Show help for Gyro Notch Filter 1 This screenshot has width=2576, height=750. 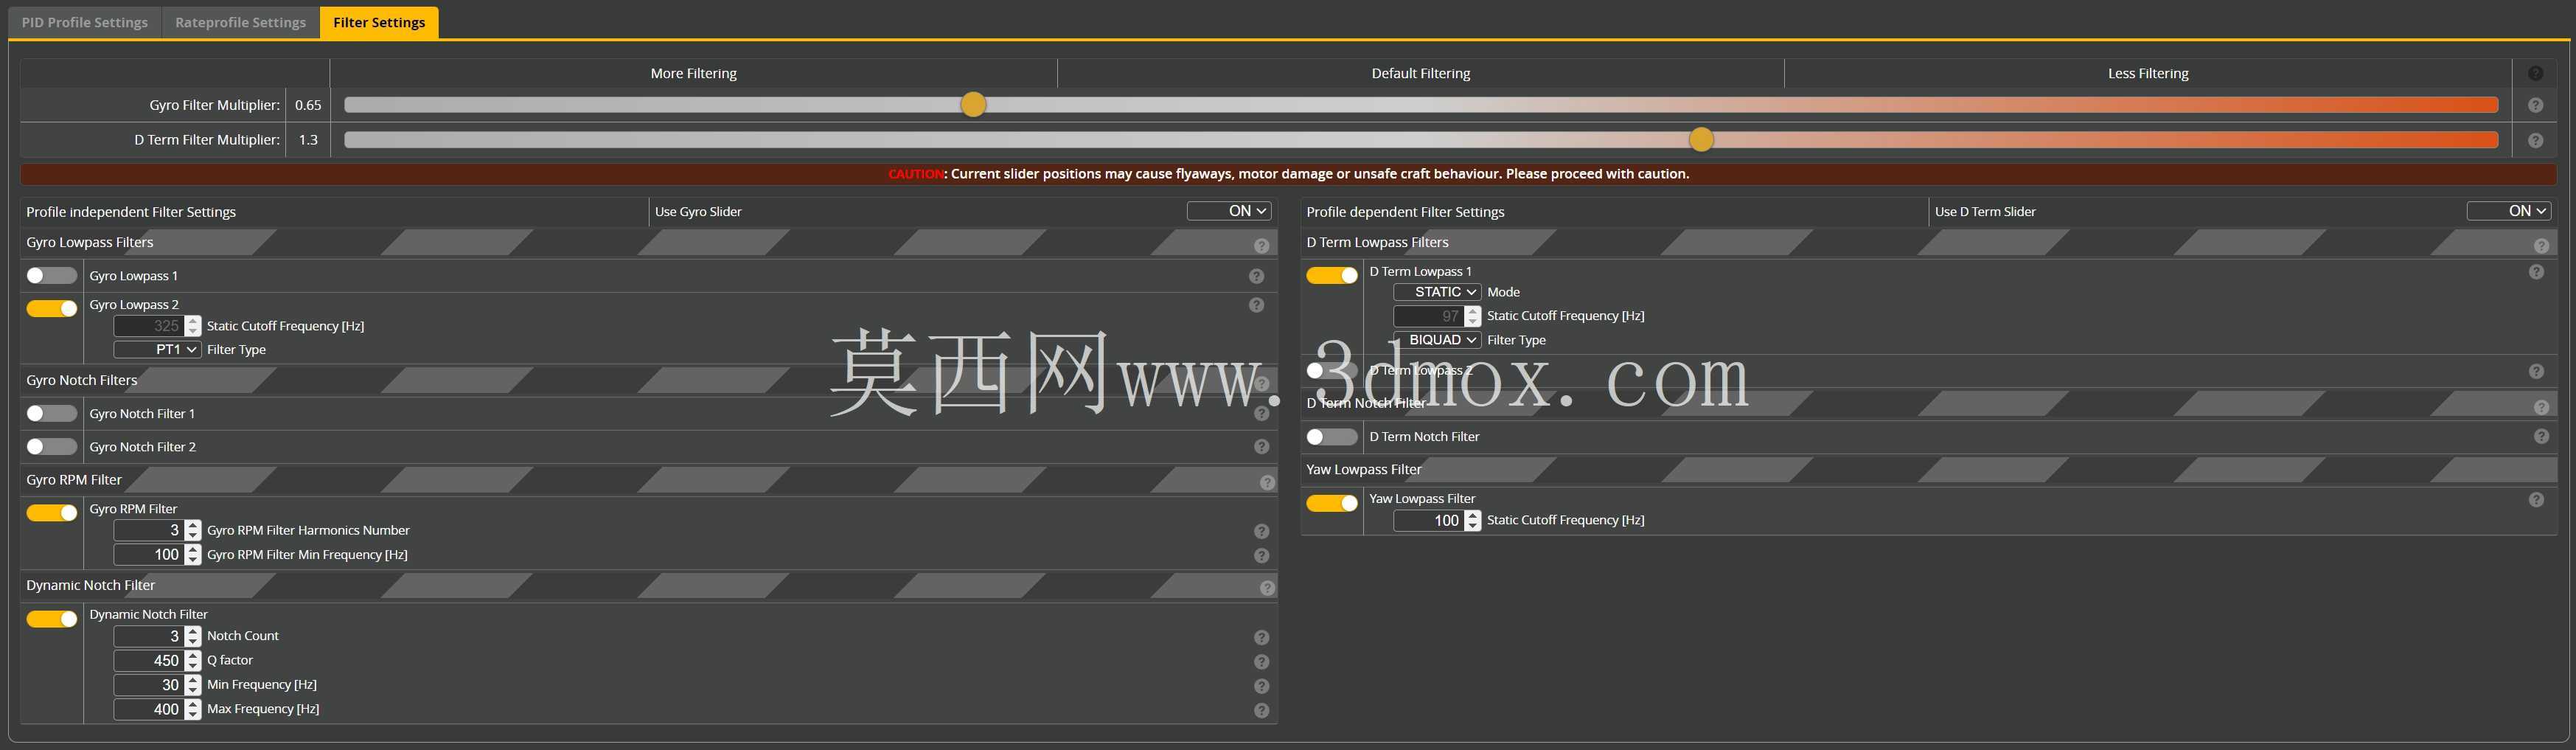(x=1262, y=413)
